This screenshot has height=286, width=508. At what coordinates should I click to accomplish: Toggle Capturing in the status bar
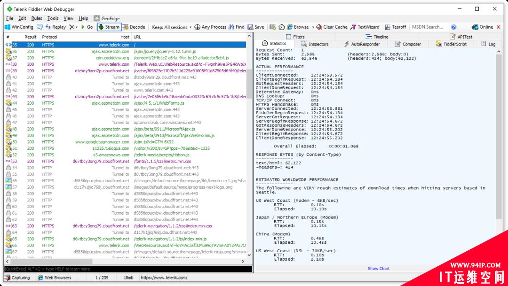[x=17, y=278]
